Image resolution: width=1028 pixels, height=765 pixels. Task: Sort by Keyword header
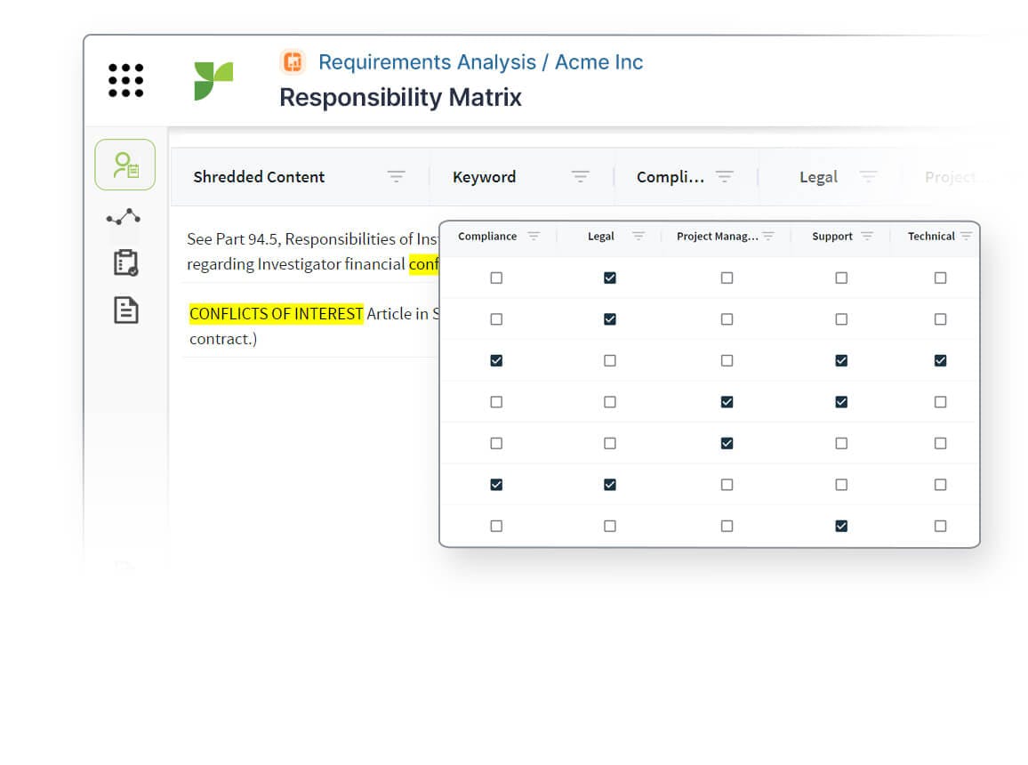[x=484, y=176]
